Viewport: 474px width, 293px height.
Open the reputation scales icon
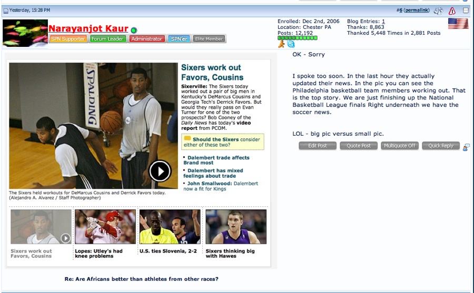(438, 11)
